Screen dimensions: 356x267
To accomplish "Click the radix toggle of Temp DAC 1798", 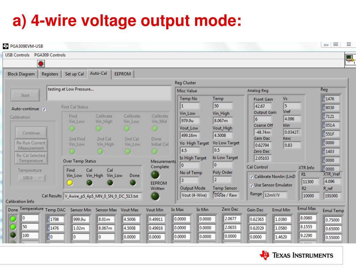I will [x=48, y=219].
